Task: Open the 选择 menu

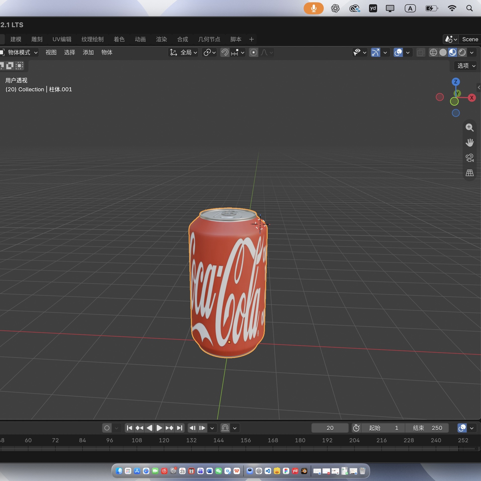Action: coord(70,52)
